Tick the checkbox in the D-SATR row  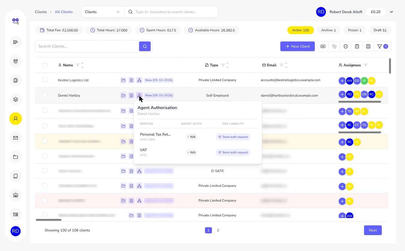pyautogui.click(x=45, y=171)
